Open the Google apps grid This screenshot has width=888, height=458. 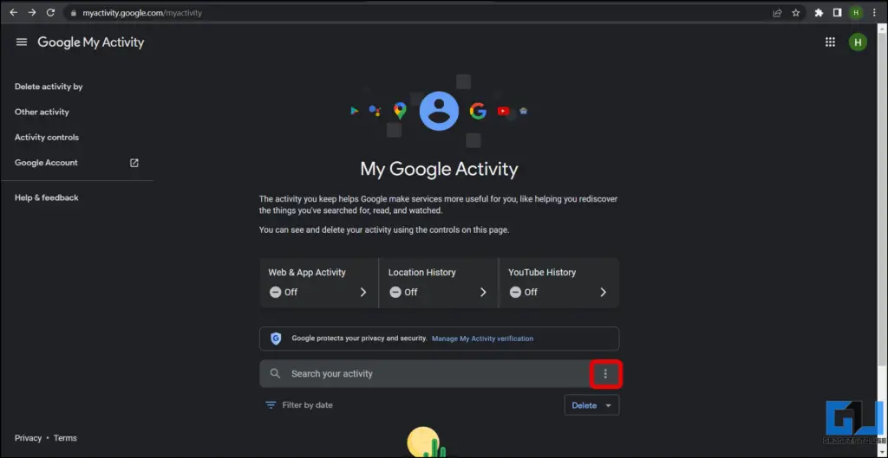(x=830, y=42)
